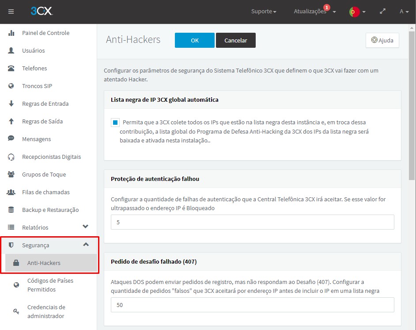Click the Regras de Saída up arrow icon
Viewport: 416px width, 330px height.
point(11,121)
